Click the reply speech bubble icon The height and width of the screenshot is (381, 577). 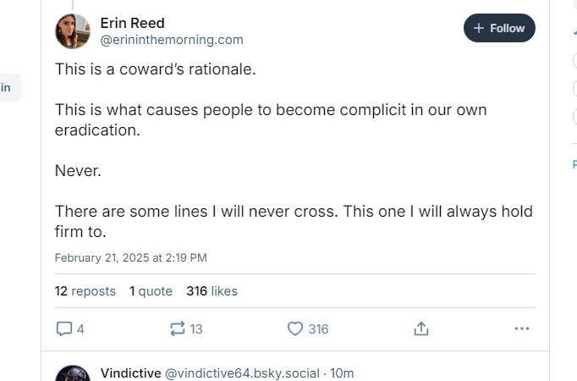[x=65, y=329]
